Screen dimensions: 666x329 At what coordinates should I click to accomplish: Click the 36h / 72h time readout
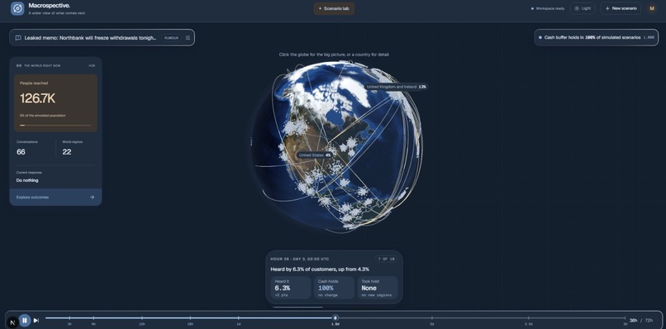(641, 320)
